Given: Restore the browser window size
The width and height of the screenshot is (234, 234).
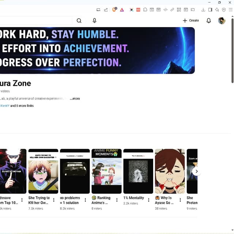Looking at the screenshot, I should pyautogui.click(x=219, y=3).
